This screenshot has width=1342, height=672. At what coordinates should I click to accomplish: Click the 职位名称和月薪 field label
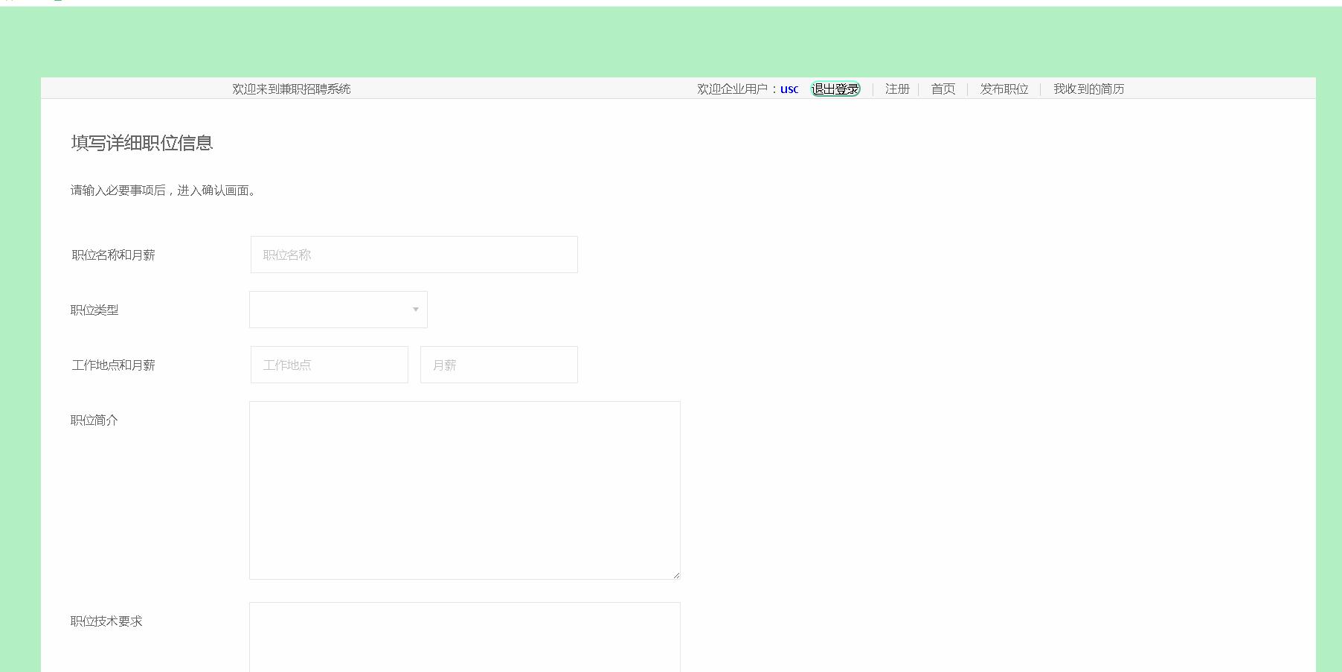click(x=114, y=254)
